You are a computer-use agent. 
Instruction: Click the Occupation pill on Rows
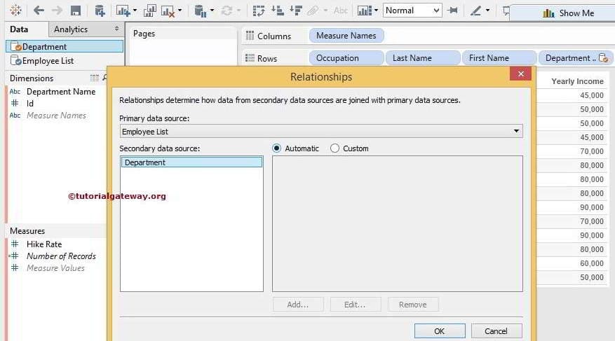tap(346, 58)
